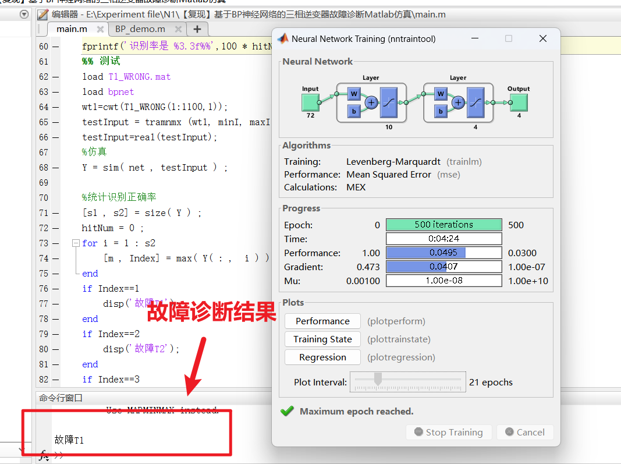The image size is (621, 464).
Task: Close the main.m editor tab
Action: pyautogui.click(x=100, y=29)
